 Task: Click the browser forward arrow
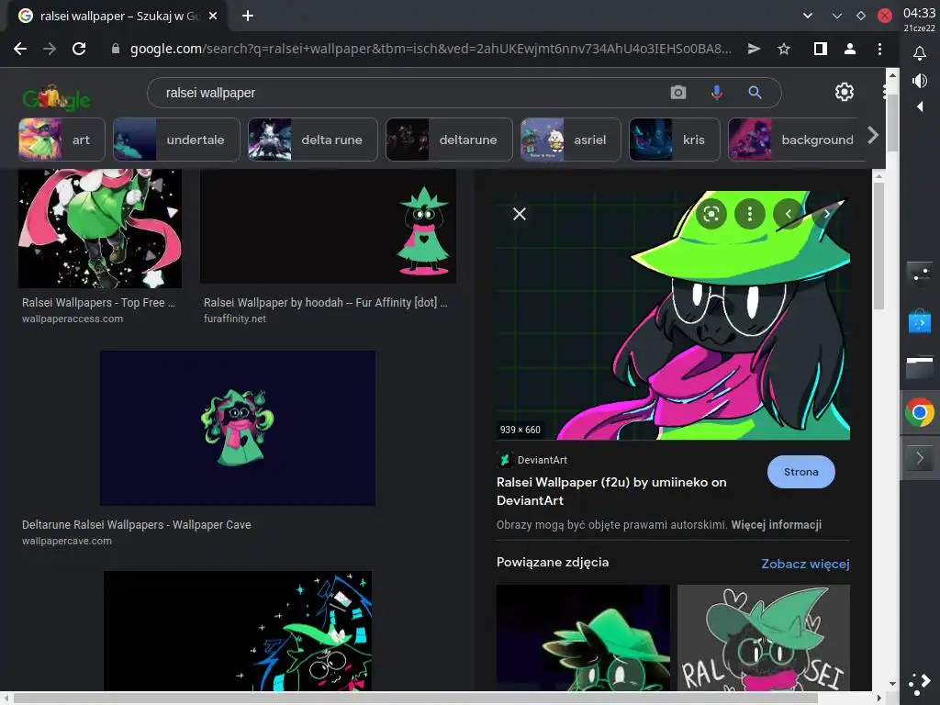click(x=50, y=50)
